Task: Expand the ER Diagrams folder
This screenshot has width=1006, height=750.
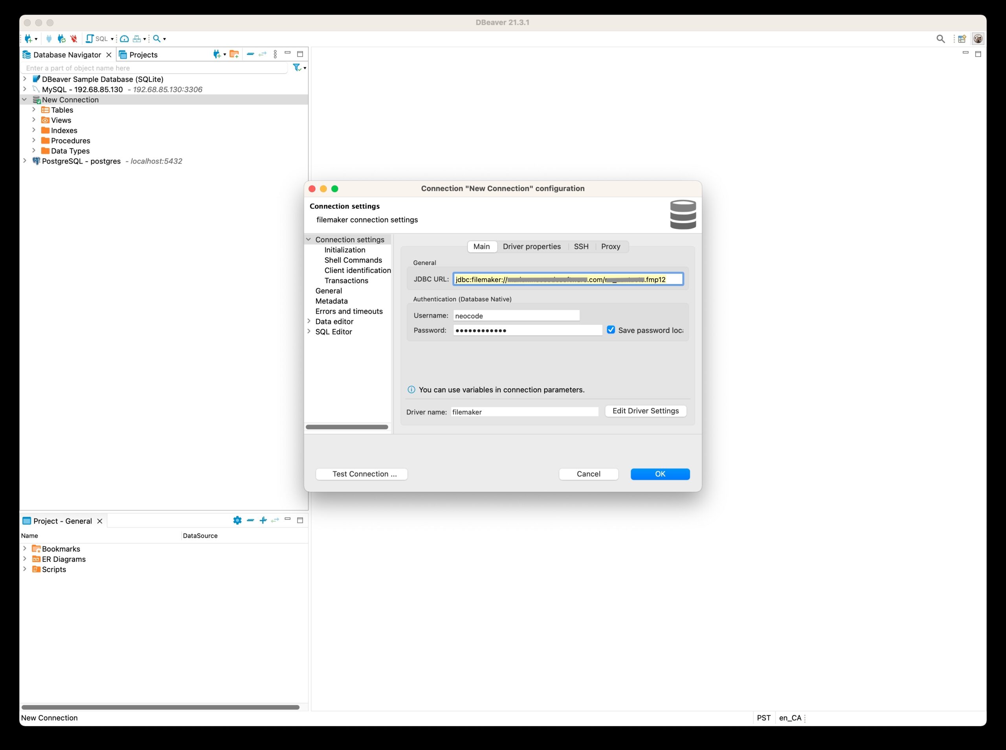Action: 25,559
